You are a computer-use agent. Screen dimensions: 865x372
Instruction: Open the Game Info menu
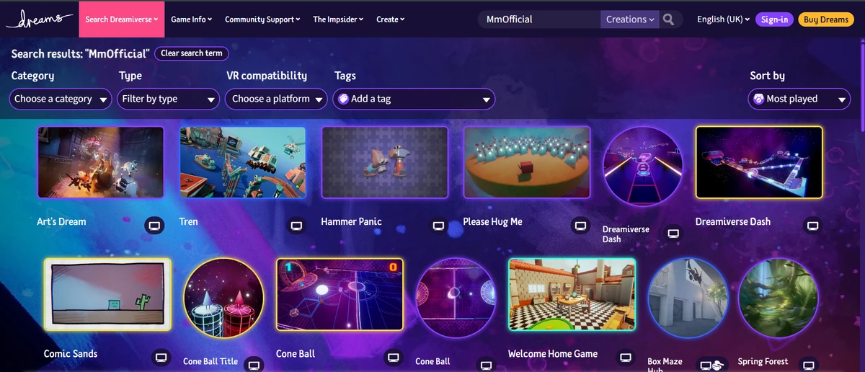pyautogui.click(x=191, y=19)
